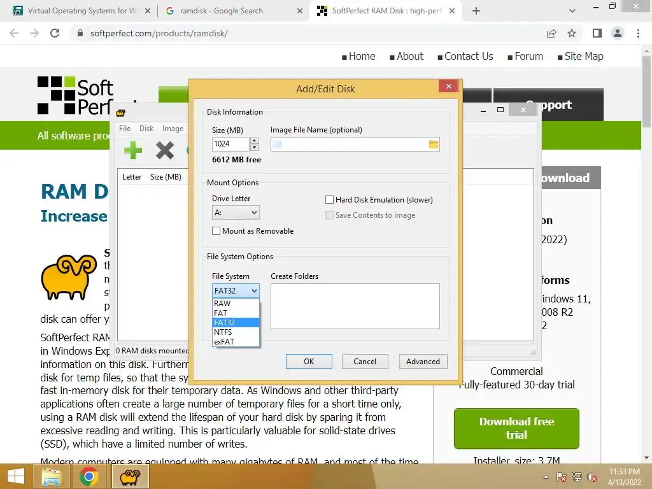
Task: Collapse the File System combo box
Action: [236, 290]
